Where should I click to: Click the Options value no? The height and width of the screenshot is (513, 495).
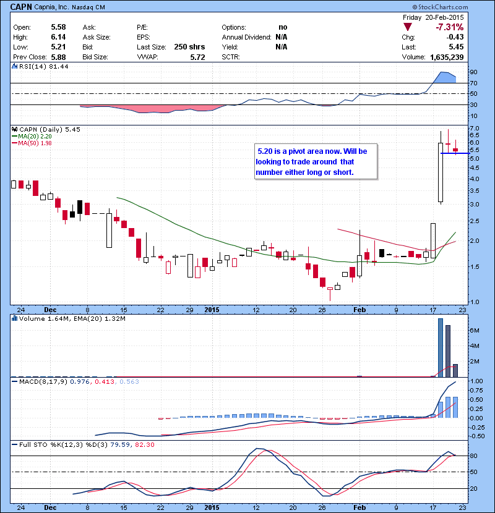tap(283, 27)
